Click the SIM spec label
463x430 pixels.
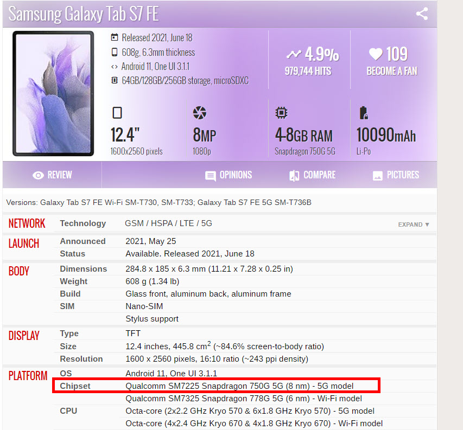pos(67,306)
